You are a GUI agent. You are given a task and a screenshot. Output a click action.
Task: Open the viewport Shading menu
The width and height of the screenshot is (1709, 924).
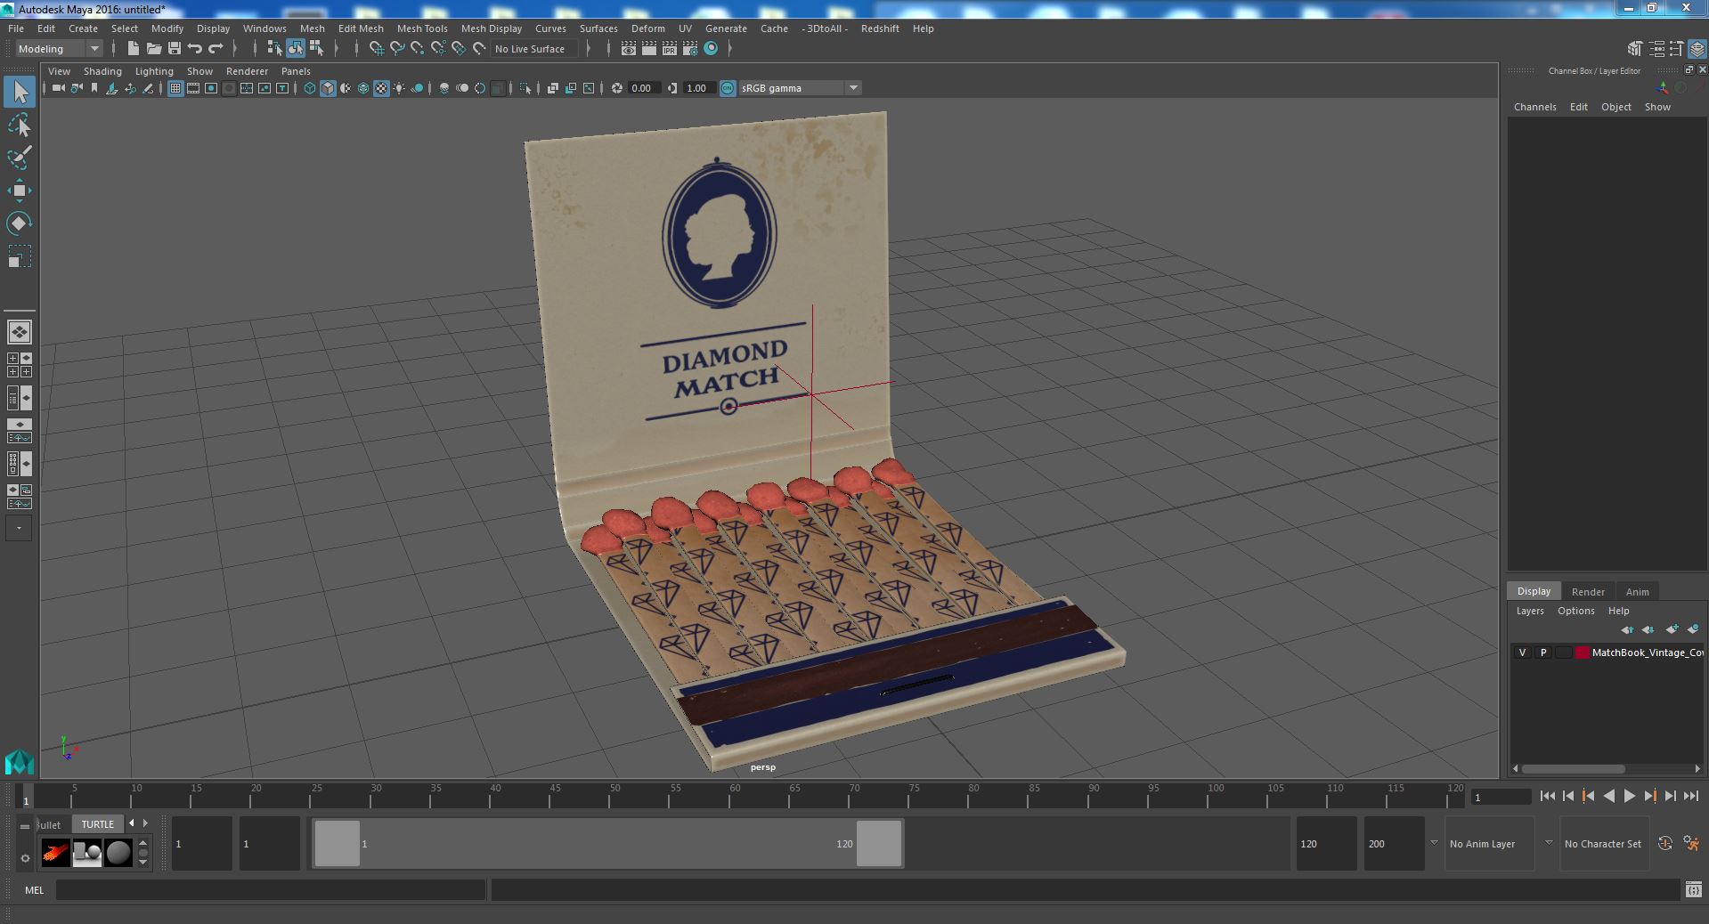click(x=102, y=71)
